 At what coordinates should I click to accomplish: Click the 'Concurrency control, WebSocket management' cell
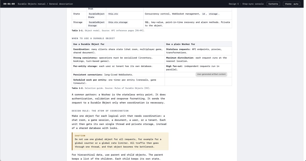[188, 15]
